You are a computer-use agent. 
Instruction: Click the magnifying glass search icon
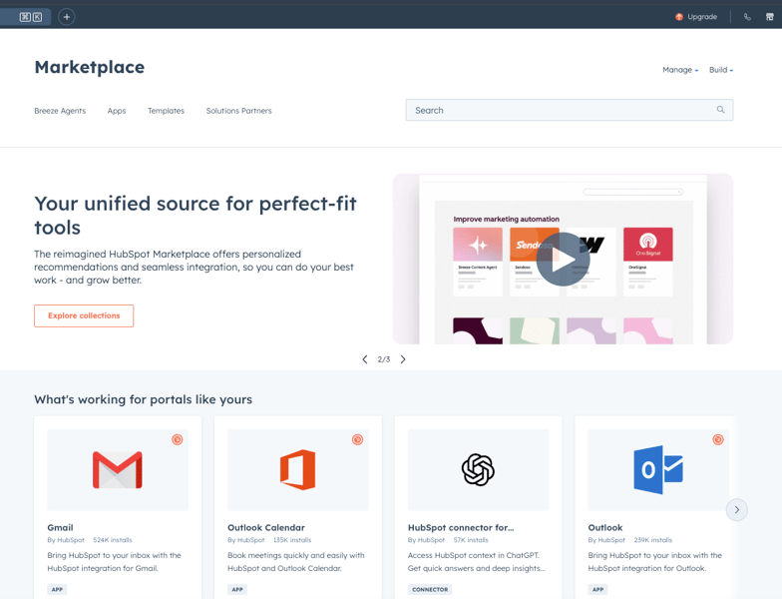coord(720,110)
